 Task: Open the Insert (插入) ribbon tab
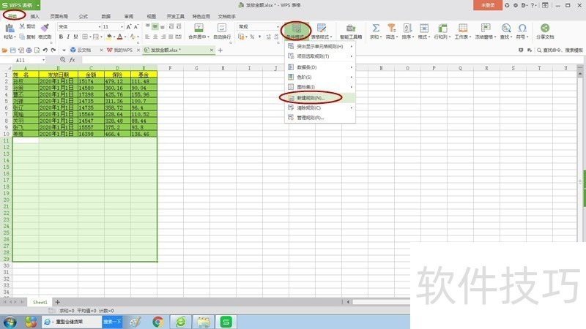34,16
